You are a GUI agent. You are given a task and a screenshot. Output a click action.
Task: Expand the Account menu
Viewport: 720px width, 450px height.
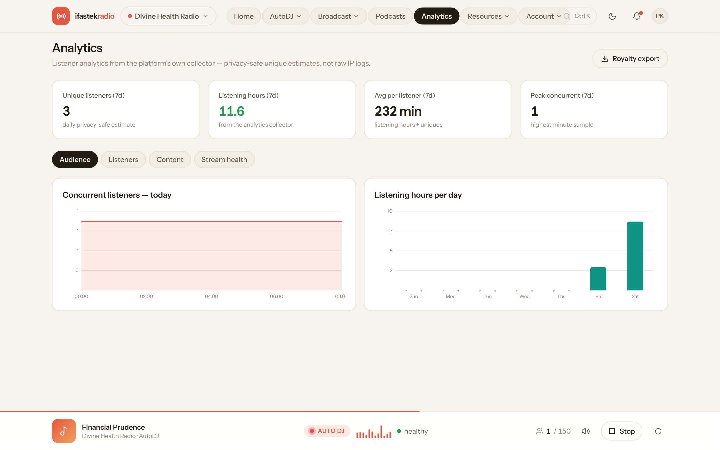click(x=543, y=16)
